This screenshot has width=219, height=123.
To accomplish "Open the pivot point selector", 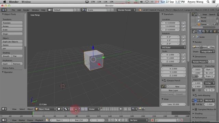I will point(67,109).
